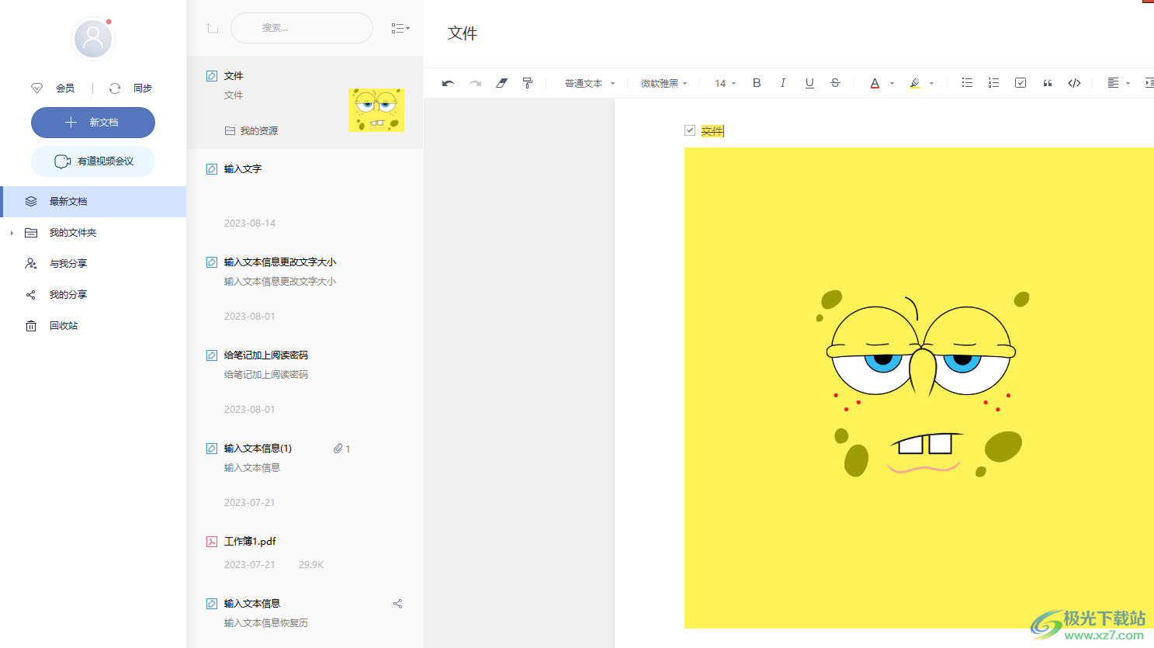Open the 给笔记加上阅读密码 note
The width and height of the screenshot is (1154, 648).
(305, 382)
